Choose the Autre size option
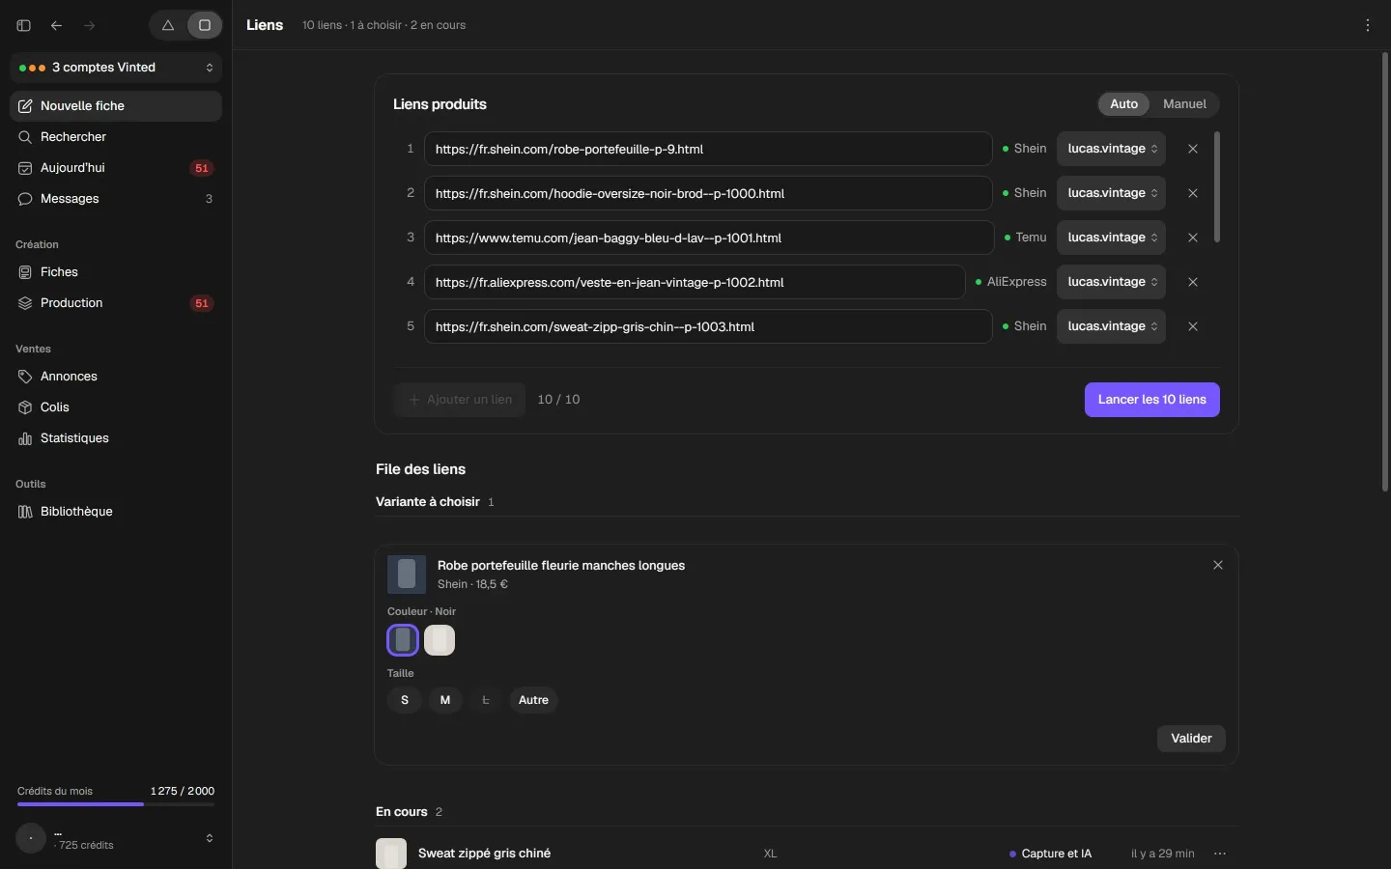Image resolution: width=1391 pixels, height=869 pixels. (x=533, y=700)
